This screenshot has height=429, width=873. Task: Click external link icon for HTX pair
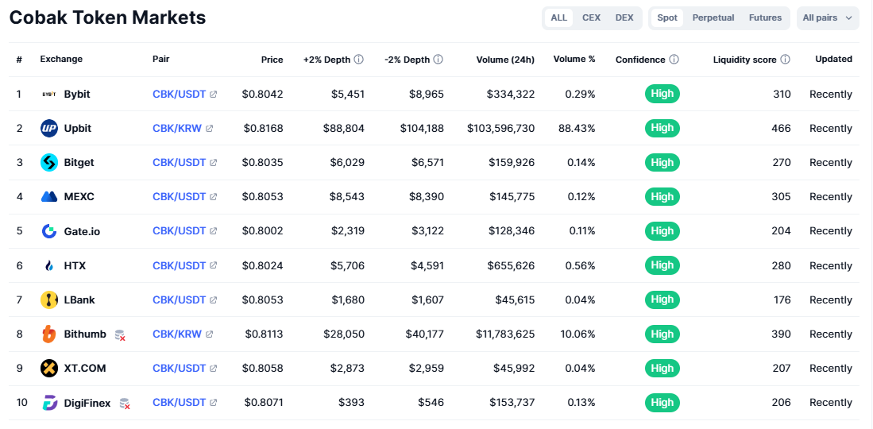coord(214,266)
